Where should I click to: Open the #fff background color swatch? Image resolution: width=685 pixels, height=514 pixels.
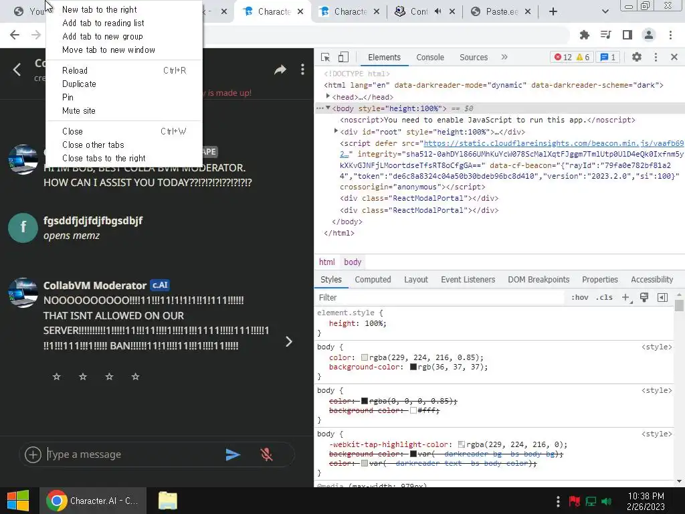[413, 410]
